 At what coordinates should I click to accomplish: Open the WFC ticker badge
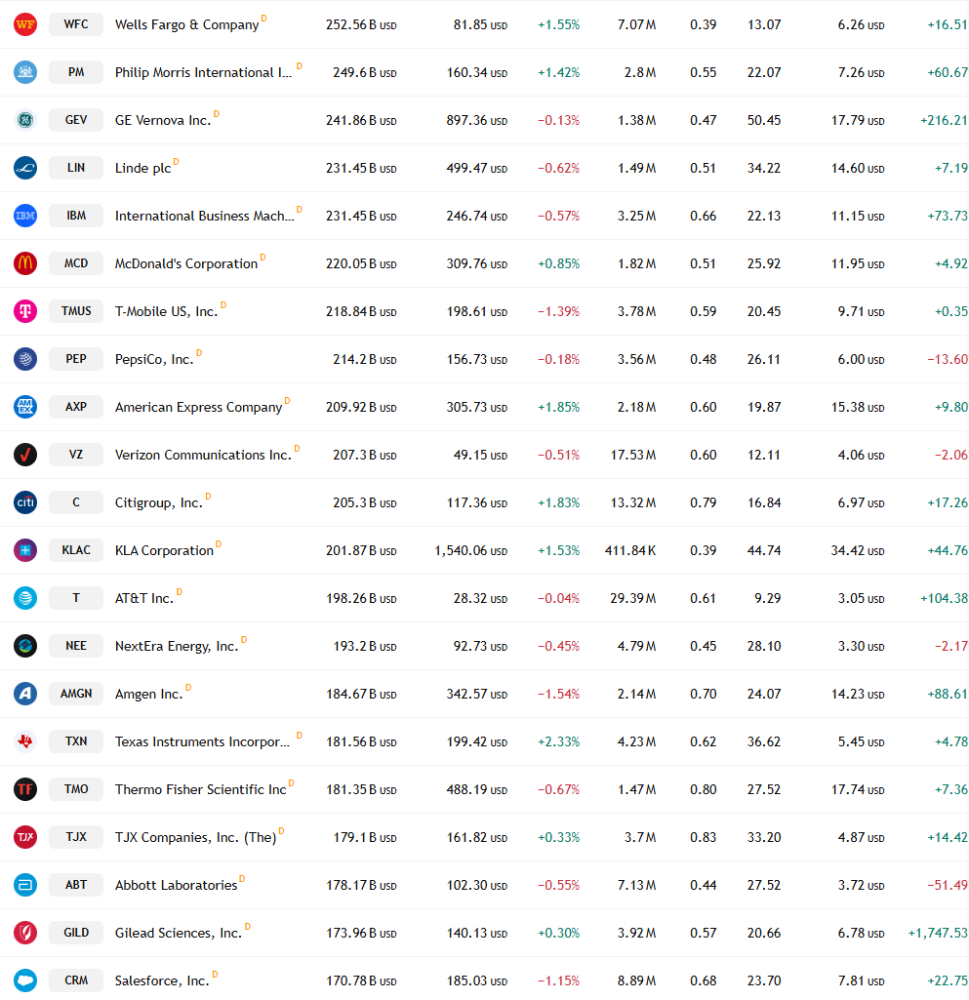pyautogui.click(x=76, y=24)
